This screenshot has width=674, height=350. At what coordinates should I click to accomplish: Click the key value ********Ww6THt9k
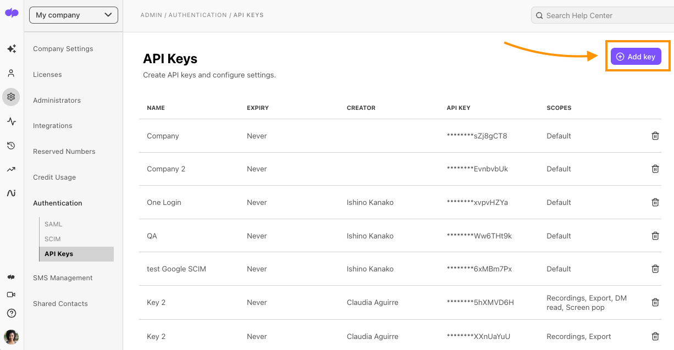point(479,236)
